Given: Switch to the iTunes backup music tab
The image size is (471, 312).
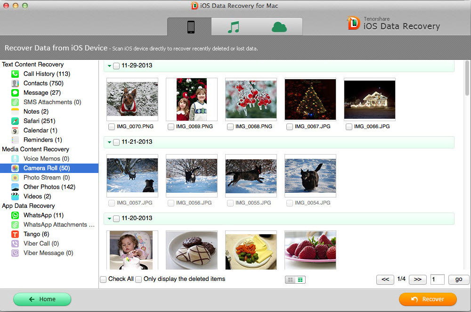Looking at the screenshot, I should (234, 27).
